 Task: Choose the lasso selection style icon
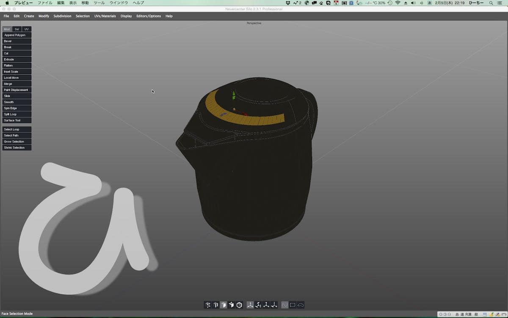point(301,305)
